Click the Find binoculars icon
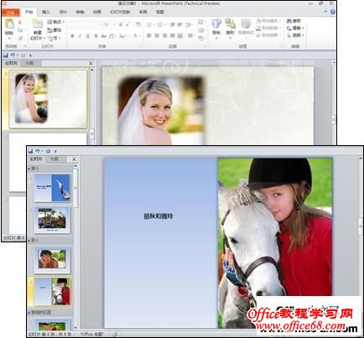The width and height of the screenshot is (364, 338). pyautogui.click(x=289, y=21)
